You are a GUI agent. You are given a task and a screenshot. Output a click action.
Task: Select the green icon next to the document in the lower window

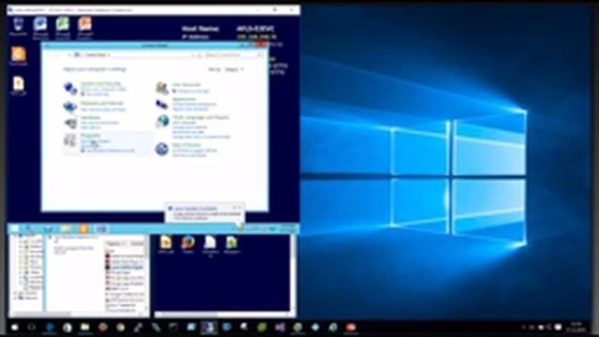coord(231,243)
